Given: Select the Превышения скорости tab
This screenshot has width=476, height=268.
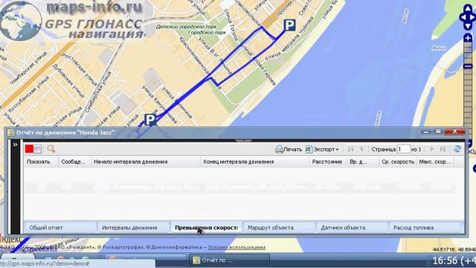Looking at the screenshot, I should point(206,228).
